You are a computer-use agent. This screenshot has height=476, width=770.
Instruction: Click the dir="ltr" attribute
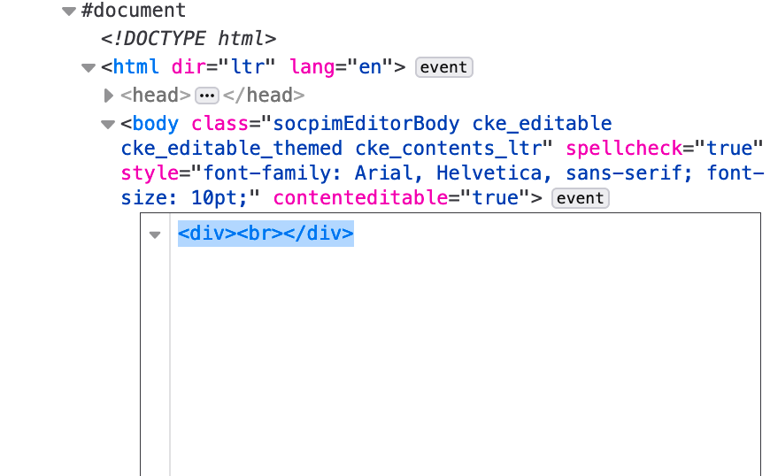223,67
